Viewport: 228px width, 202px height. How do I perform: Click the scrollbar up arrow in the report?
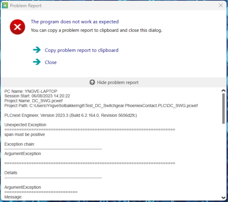click(x=223, y=91)
